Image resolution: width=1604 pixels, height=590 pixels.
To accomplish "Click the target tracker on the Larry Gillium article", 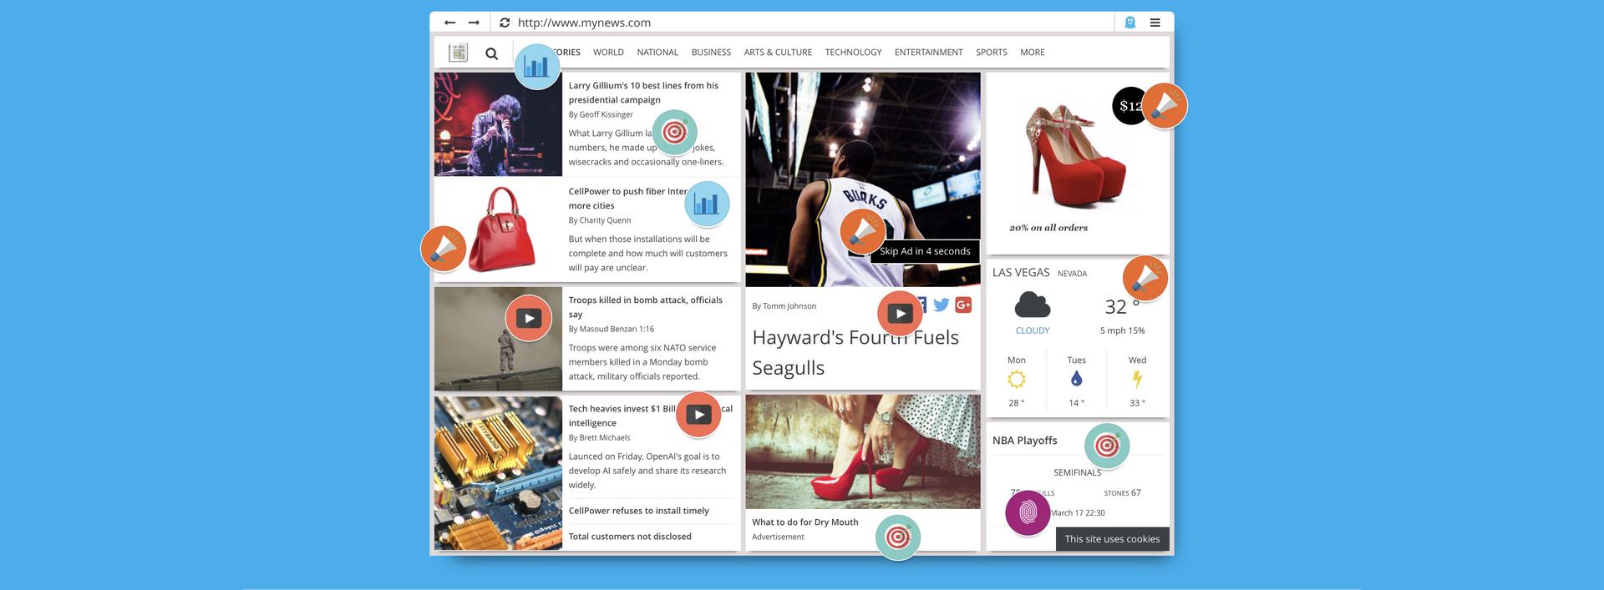I will tap(674, 132).
